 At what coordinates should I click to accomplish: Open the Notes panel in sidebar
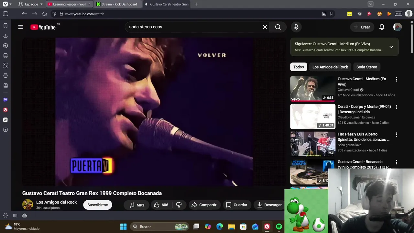coord(5,56)
